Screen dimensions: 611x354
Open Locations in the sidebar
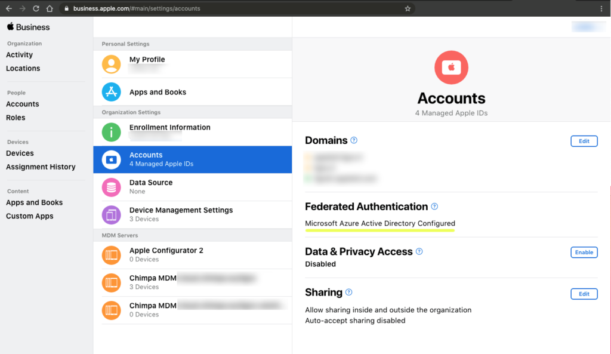[23, 68]
